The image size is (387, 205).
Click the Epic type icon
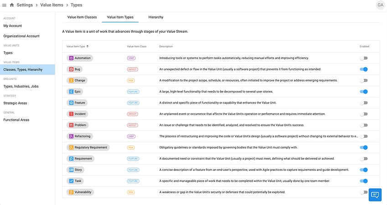[71, 91]
